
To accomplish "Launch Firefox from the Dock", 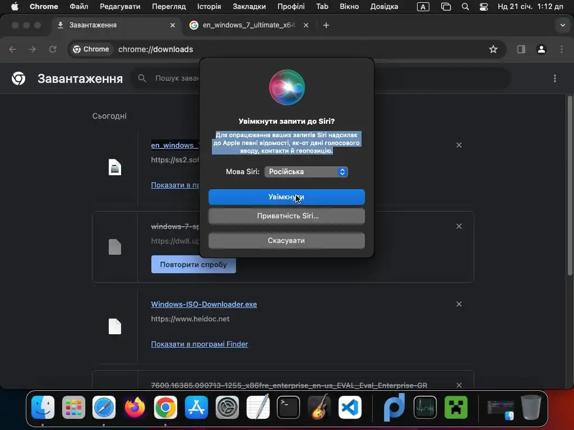I will tap(135, 407).
